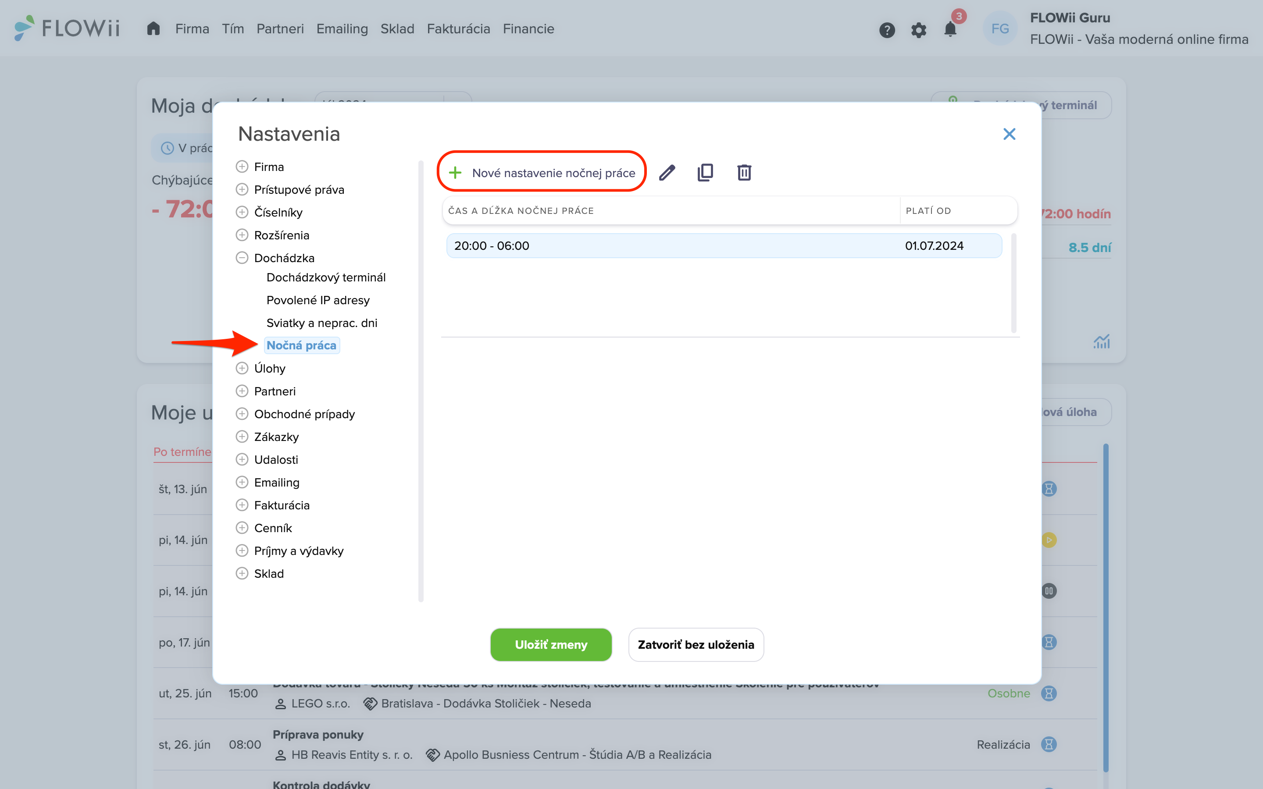Click Uložiť zmeny button
The width and height of the screenshot is (1263, 789).
pos(551,645)
